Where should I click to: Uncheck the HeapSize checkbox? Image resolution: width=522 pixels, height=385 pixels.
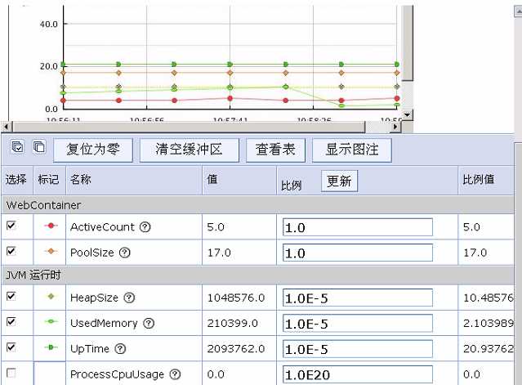pos(11,296)
